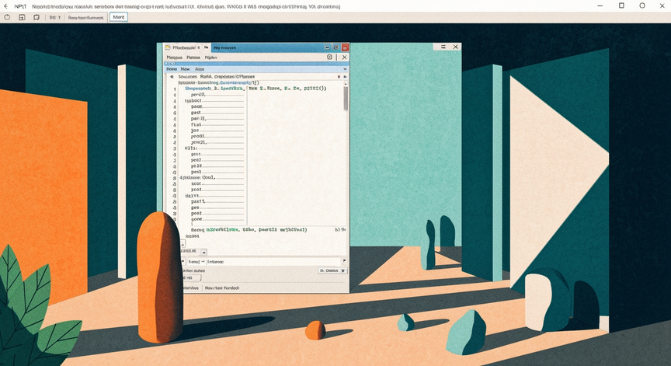Click the 'RIS T' toolbar item

tap(55, 18)
